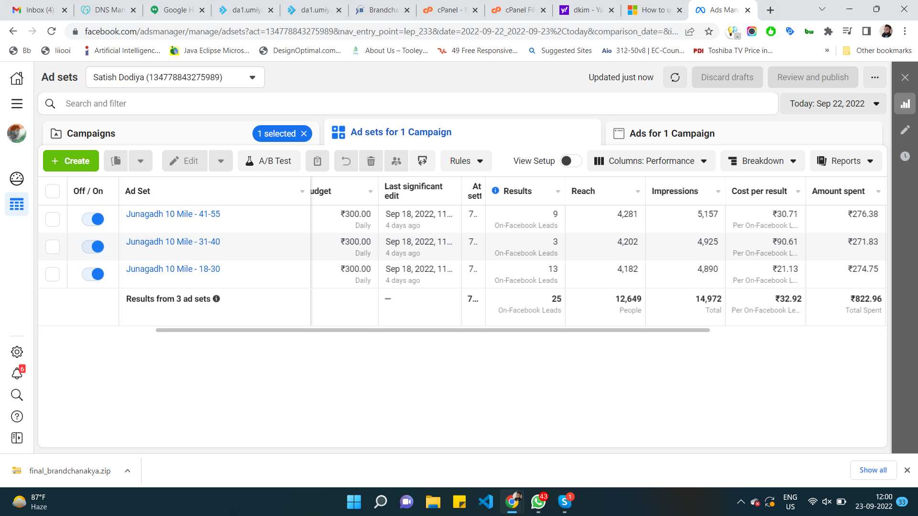Close the right side panel

[905, 77]
